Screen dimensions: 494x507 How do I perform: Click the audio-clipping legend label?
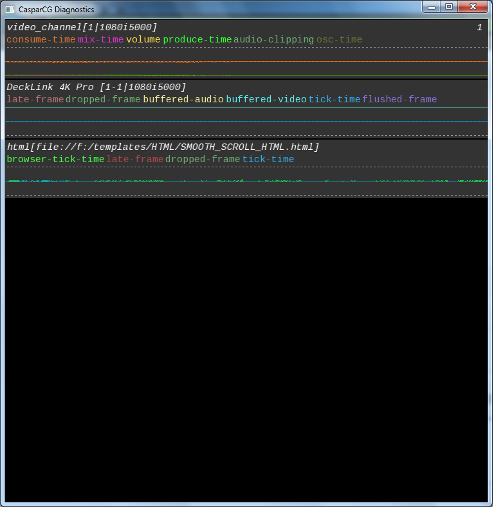tap(273, 39)
